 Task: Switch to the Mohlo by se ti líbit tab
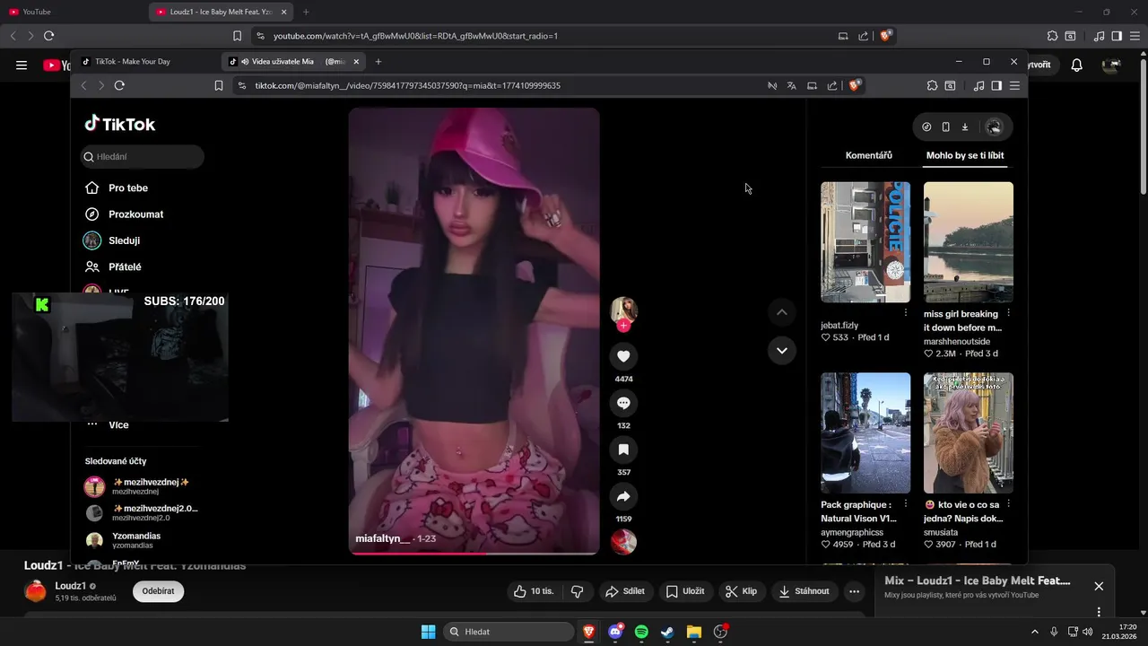click(965, 155)
